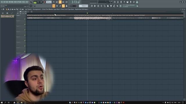Click the 160 tempo field
The height and width of the screenshot is (104, 186).
[x=49, y=2]
